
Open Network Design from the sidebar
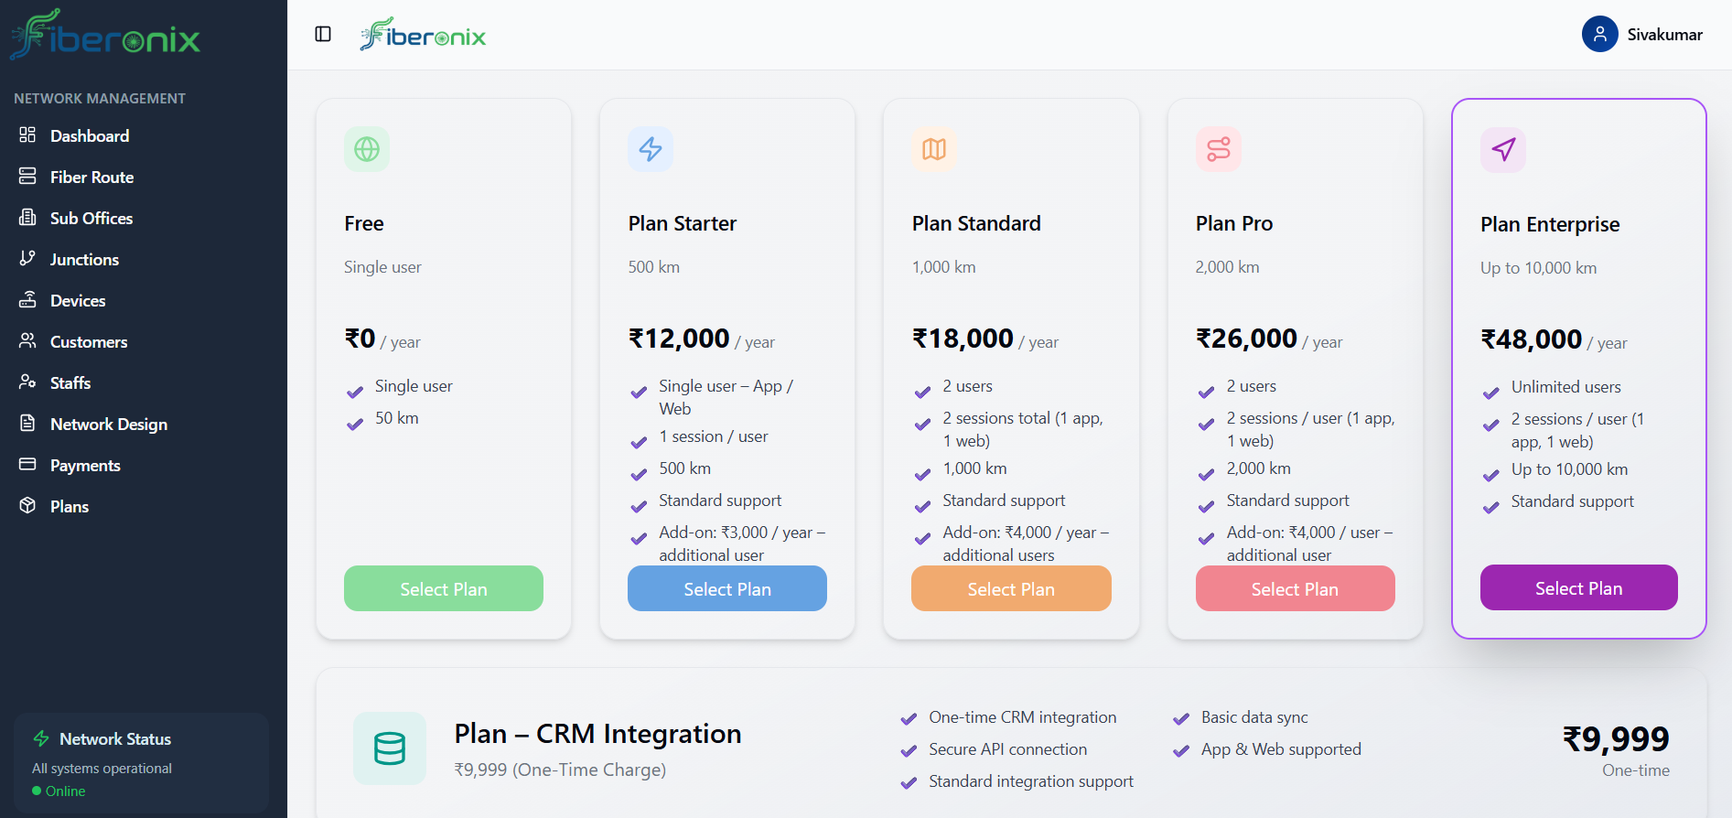[108, 425]
